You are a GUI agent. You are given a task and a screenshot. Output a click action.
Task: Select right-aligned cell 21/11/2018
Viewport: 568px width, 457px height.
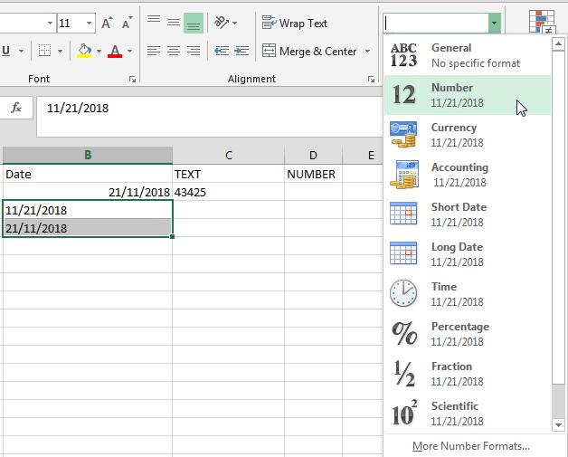88,192
